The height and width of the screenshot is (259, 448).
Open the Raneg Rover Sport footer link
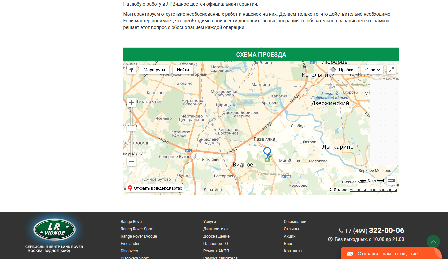137,229
